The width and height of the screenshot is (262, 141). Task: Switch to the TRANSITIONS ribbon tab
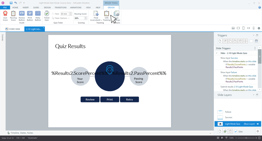[61, 8]
